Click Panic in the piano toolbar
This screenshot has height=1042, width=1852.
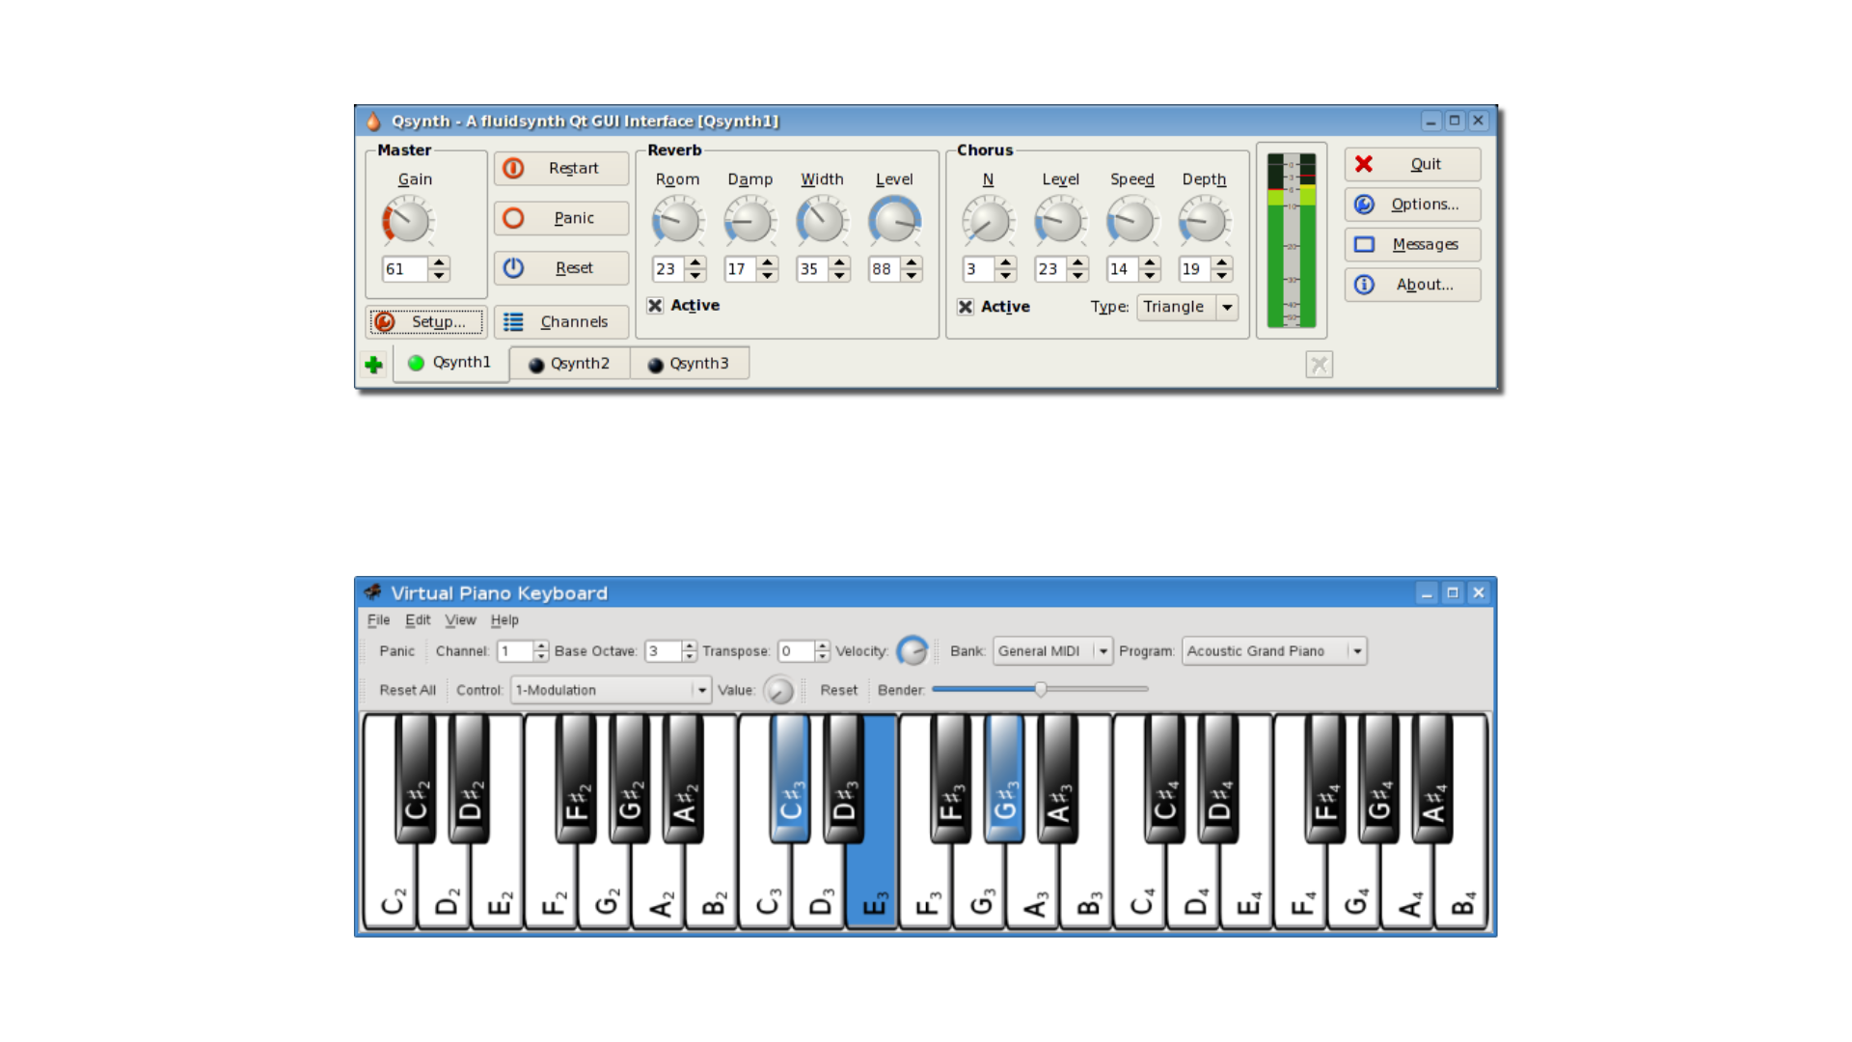click(396, 651)
